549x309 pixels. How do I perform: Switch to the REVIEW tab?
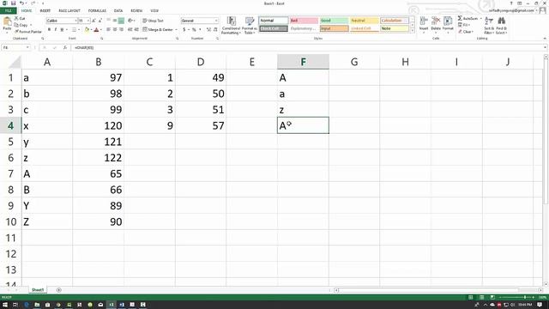click(136, 11)
